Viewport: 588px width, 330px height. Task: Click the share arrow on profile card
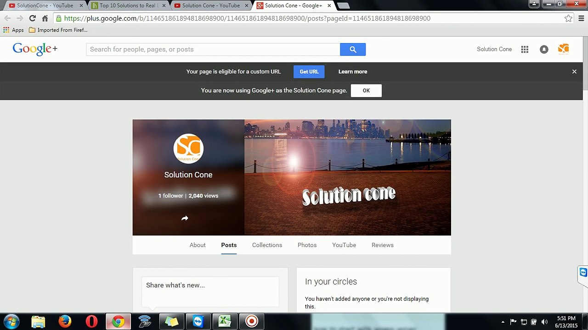(185, 218)
